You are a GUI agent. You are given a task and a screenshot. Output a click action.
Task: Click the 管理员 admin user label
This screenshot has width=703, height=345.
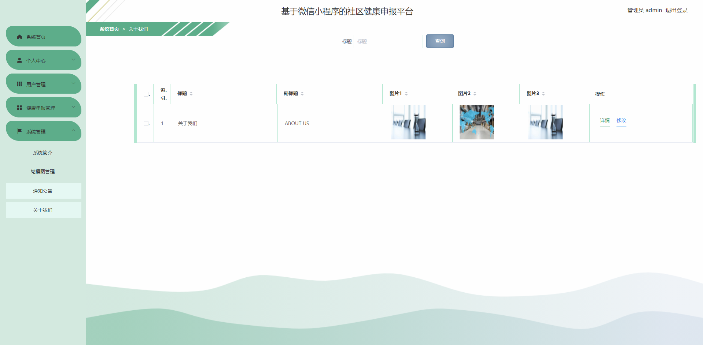click(x=644, y=10)
